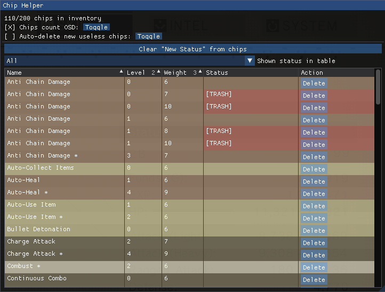Click level value 3 in Anti Chain Damage * row
This screenshot has height=292, width=385.
coord(129,155)
